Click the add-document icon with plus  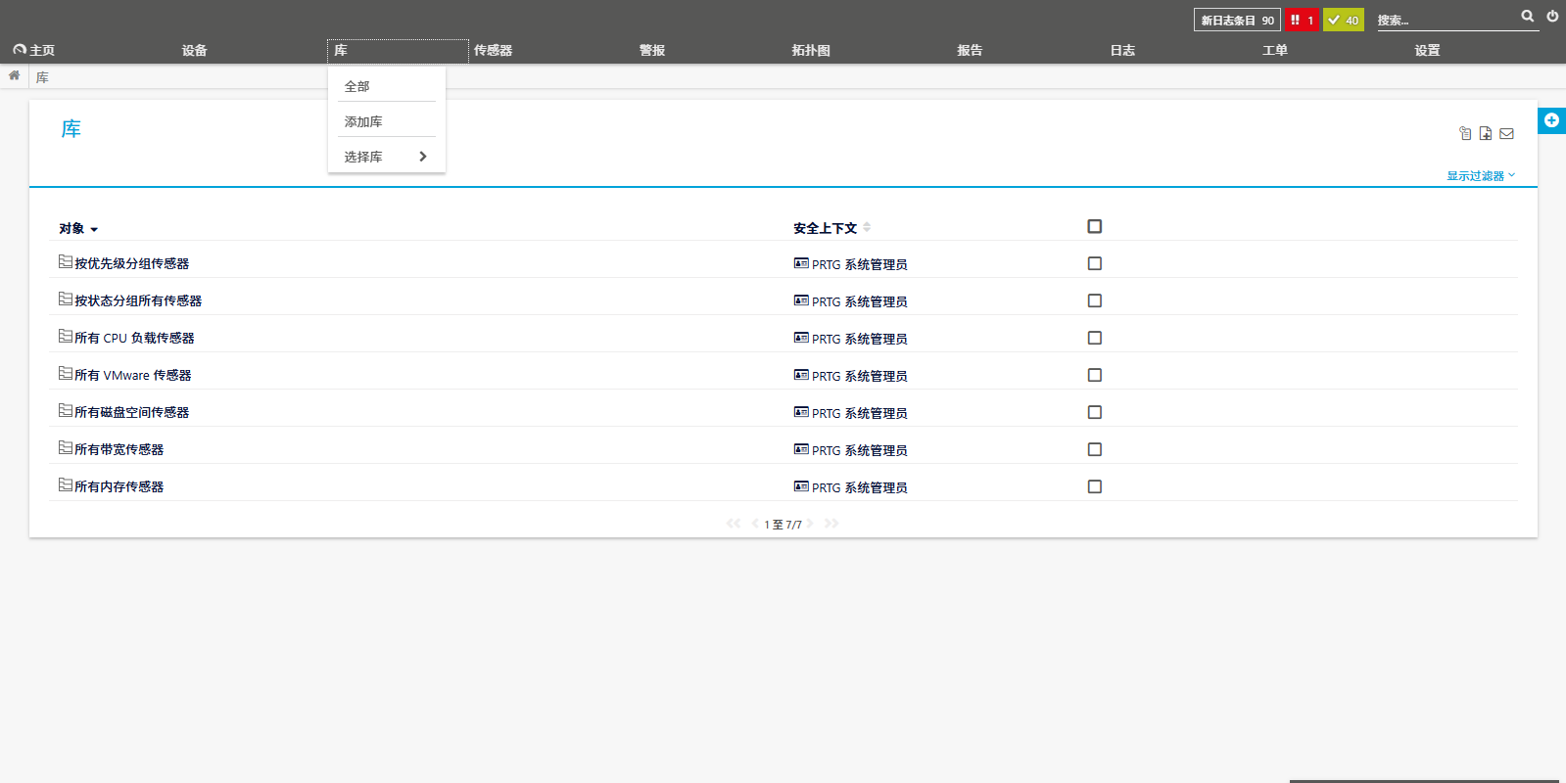[1486, 134]
